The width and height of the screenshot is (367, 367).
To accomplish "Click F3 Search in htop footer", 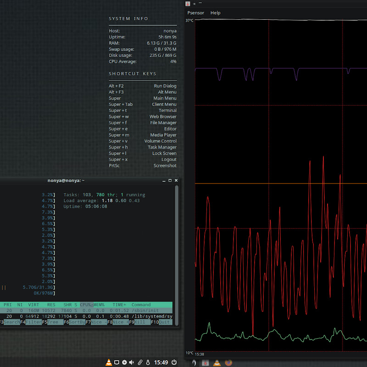I will point(10,322).
